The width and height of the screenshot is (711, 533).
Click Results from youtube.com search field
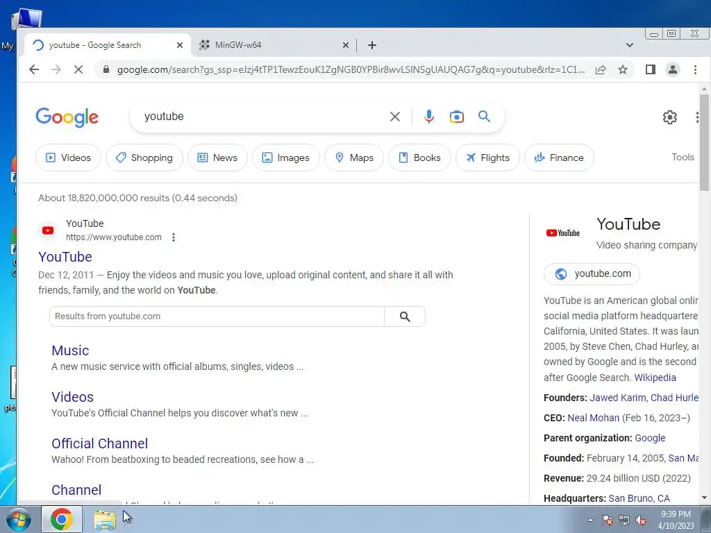[217, 316]
